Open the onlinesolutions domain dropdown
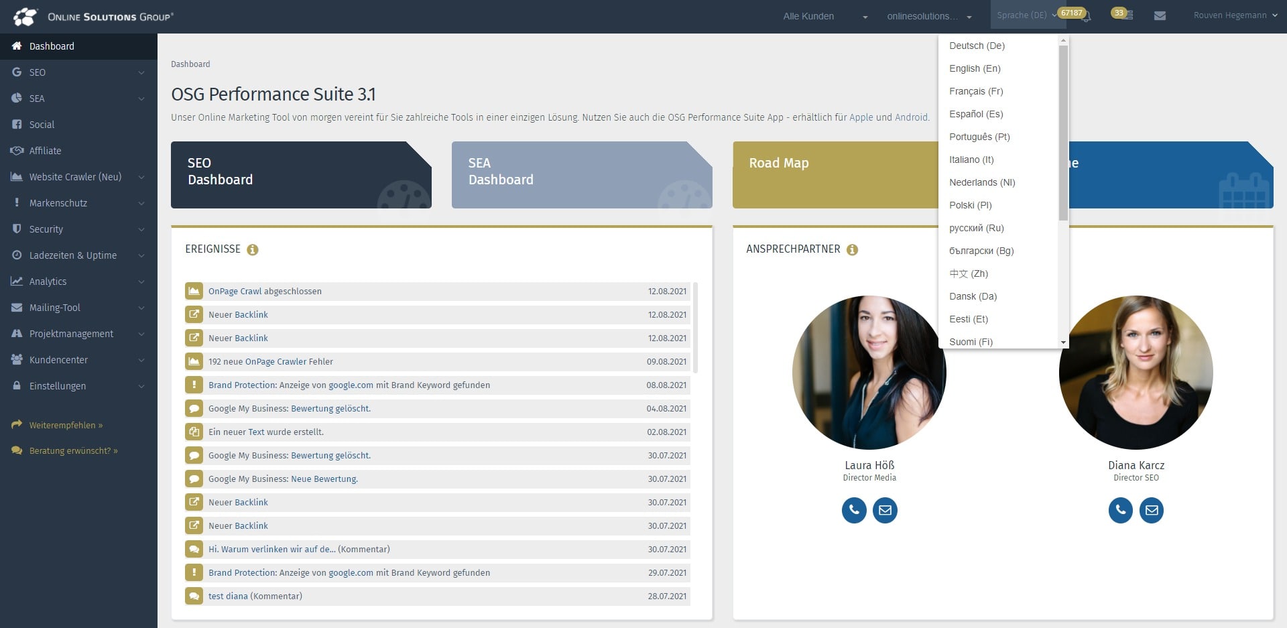1287x628 pixels. pyautogui.click(x=930, y=16)
